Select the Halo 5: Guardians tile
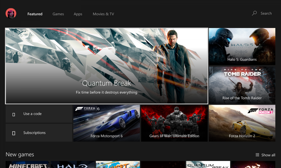 click(242, 46)
